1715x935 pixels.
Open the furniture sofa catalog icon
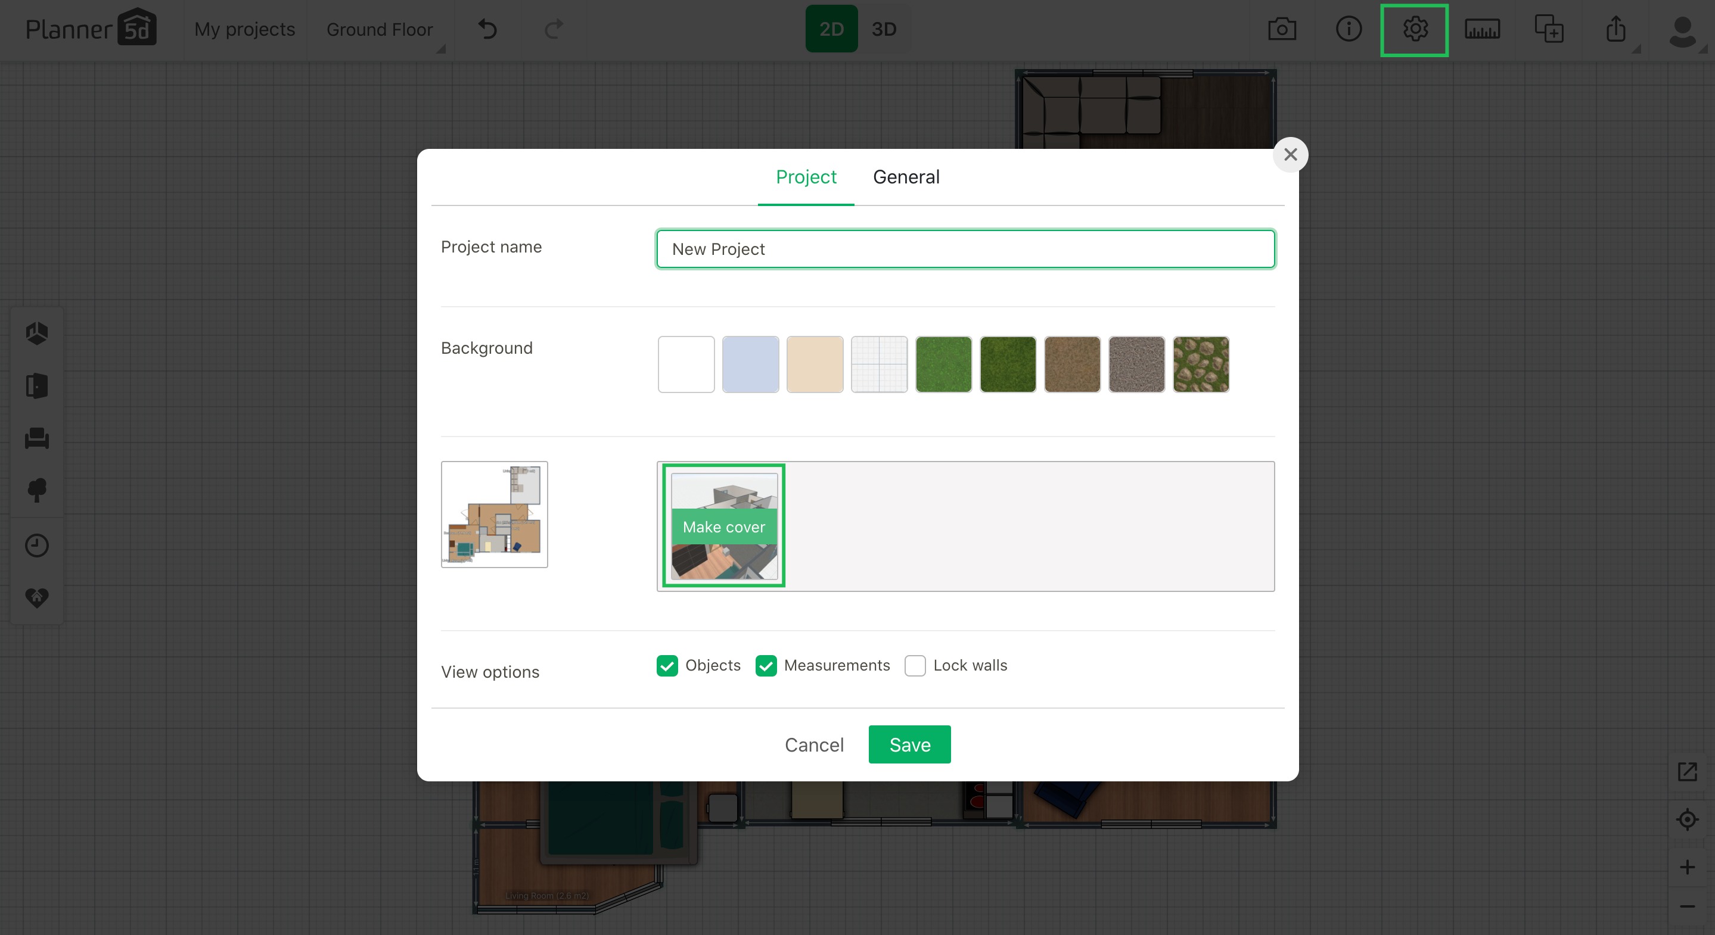pyautogui.click(x=36, y=438)
